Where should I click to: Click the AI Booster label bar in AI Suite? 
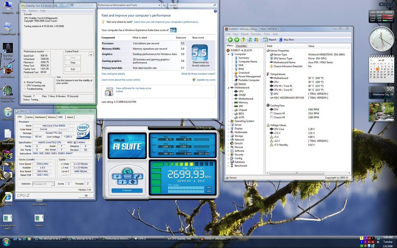(127, 190)
